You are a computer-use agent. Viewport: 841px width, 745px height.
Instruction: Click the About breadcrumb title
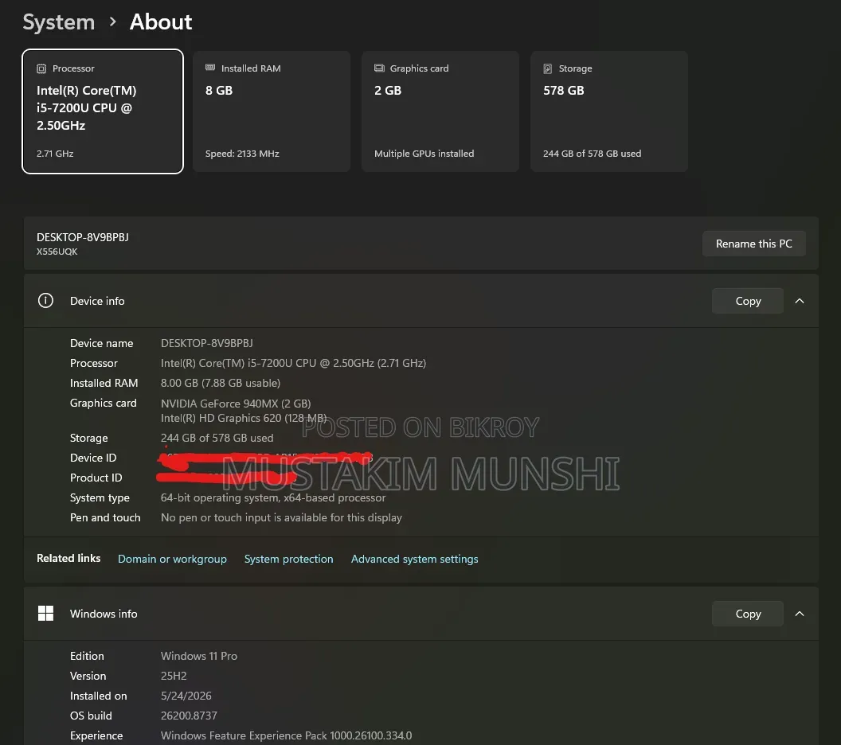tap(160, 22)
